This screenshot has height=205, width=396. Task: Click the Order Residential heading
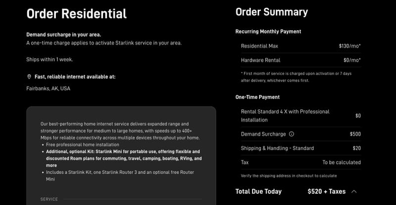[77, 14]
